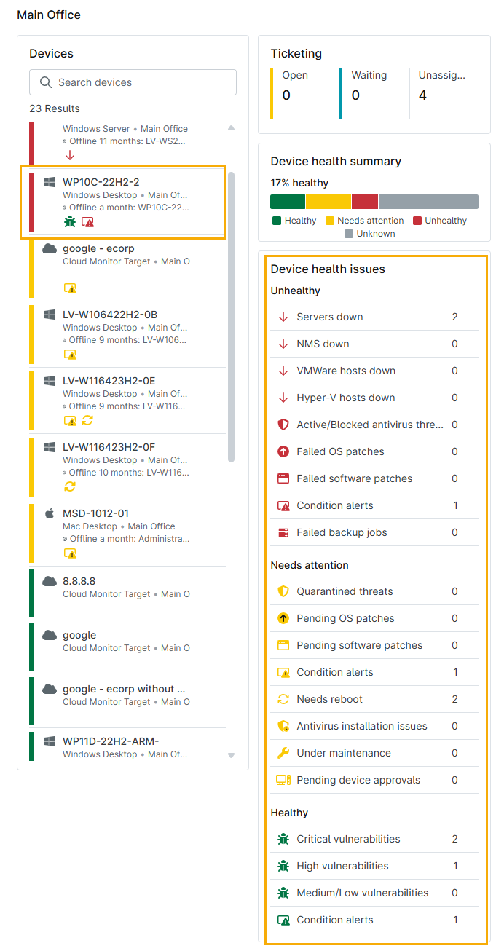Click the Quarantined threats shield icon
Screen dimensions: 496x951
(283, 591)
